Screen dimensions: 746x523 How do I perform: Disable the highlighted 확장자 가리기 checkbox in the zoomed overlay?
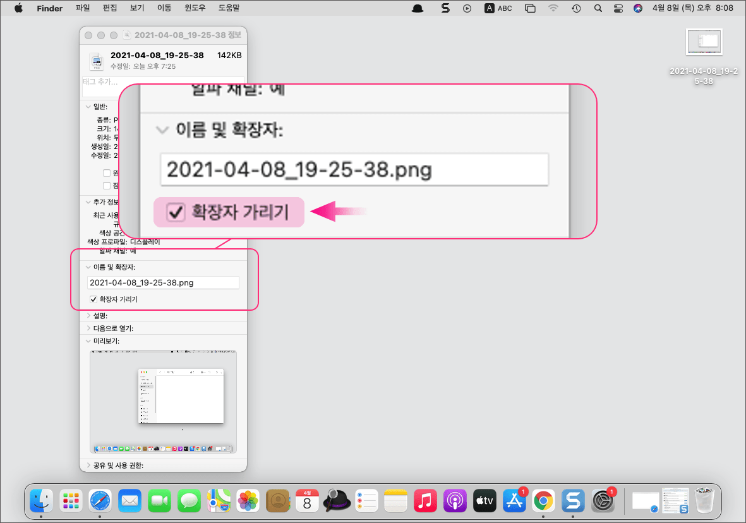click(x=177, y=212)
